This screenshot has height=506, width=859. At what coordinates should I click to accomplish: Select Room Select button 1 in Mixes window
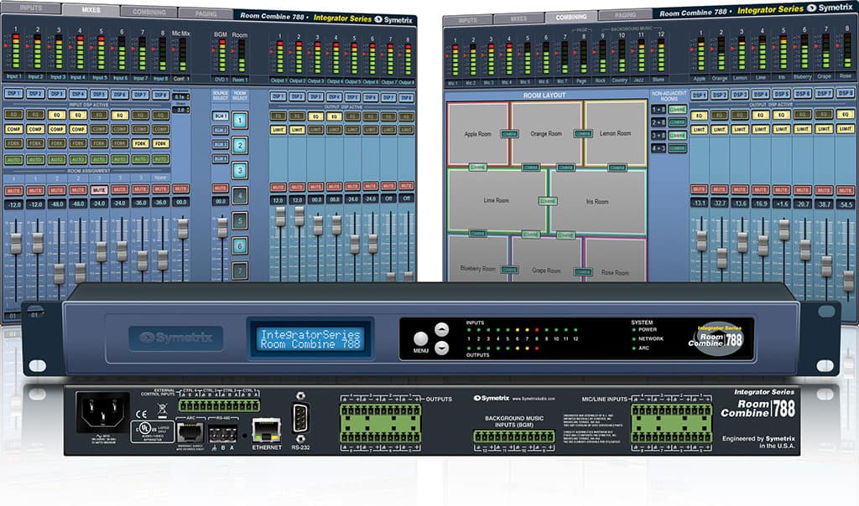[x=240, y=121]
